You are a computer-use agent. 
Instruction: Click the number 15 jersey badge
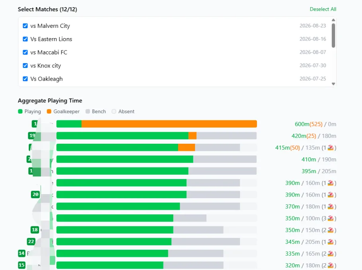click(x=21, y=265)
